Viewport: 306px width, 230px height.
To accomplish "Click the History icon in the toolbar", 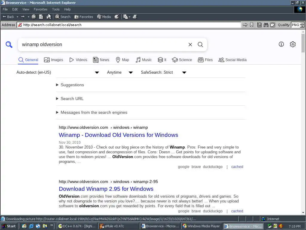I will tap(117, 17).
